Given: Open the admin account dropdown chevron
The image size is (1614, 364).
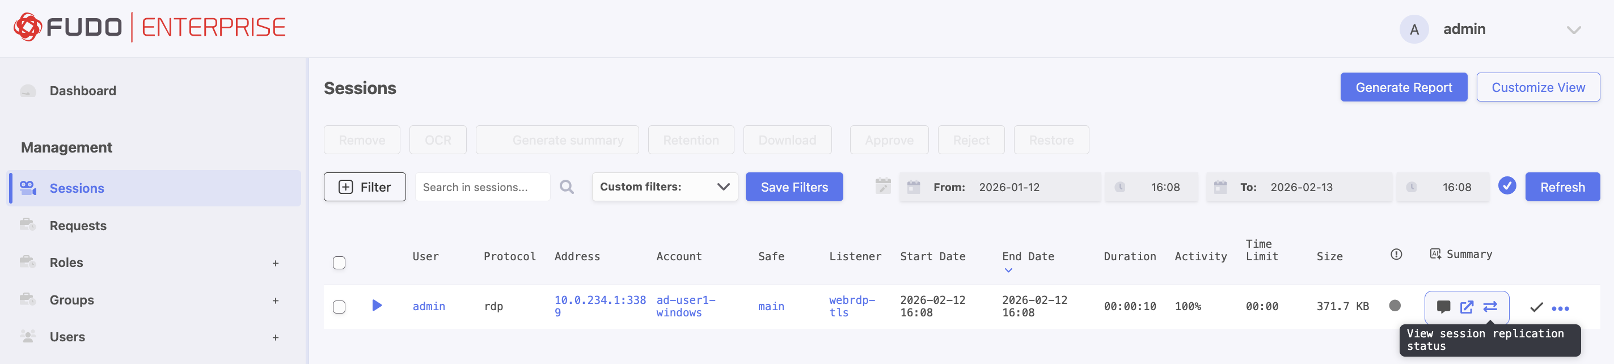Looking at the screenshot, I should pos(1573,30).
